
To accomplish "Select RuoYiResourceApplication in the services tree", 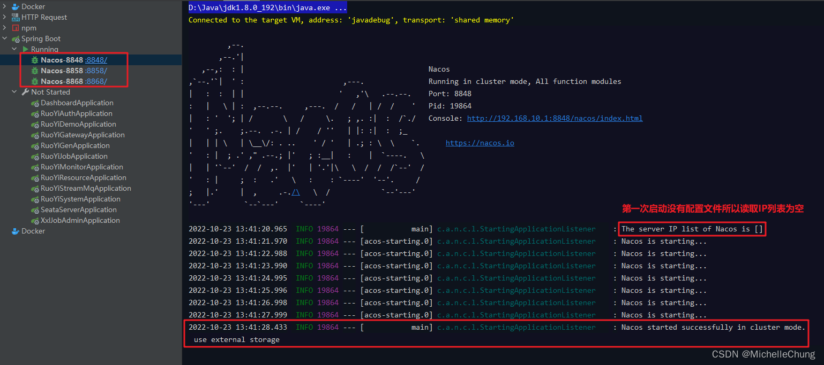I will 84,177.
